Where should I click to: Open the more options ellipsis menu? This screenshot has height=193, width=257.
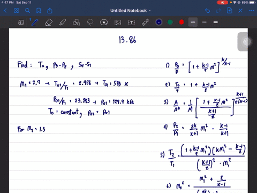[x=252, y=11]
